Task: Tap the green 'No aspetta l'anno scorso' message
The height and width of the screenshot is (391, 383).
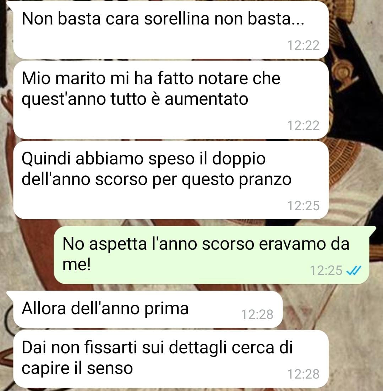Action: pos(211,255)
